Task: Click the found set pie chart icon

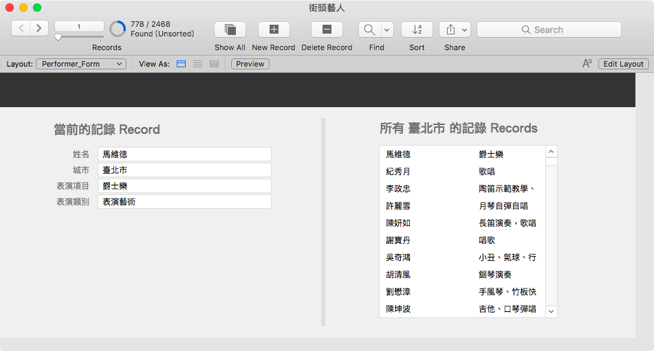Action: [x=118, y=29]
